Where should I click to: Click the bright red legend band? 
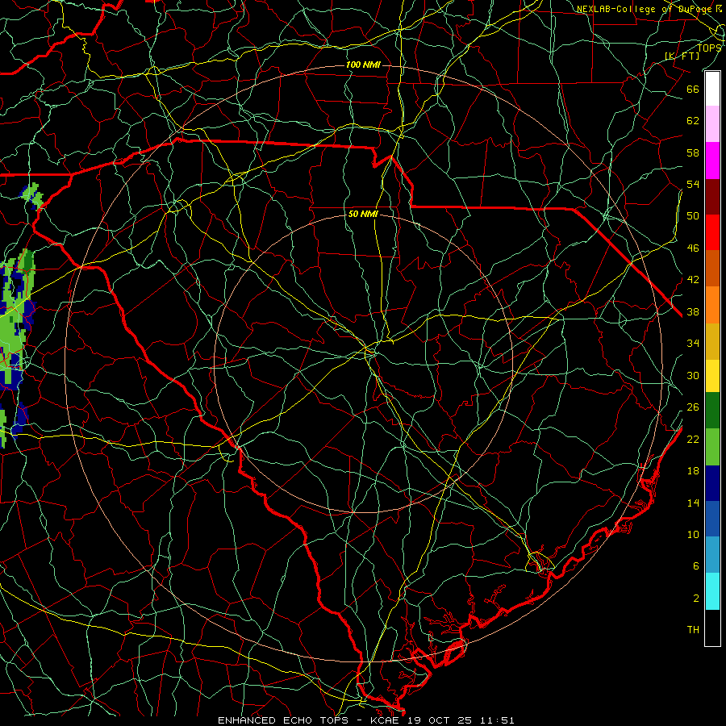712,232
